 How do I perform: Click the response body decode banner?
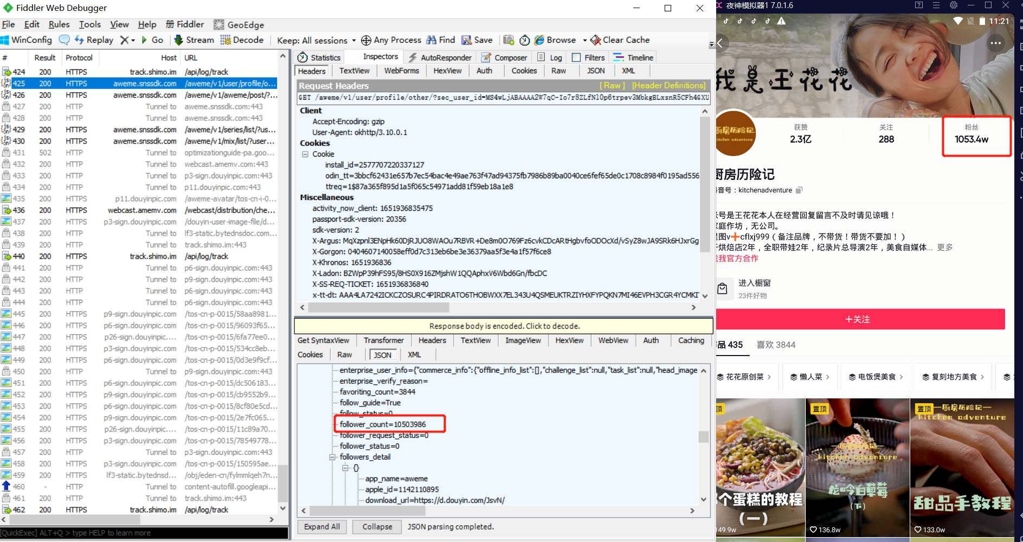point(504,326)
